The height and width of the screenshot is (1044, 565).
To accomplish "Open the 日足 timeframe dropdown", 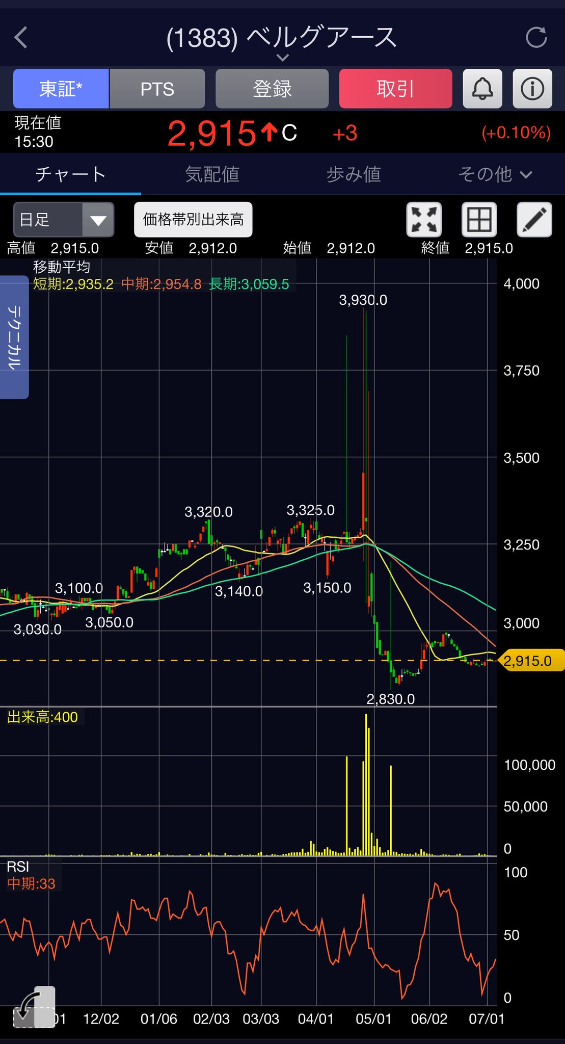I will [64, 220].
